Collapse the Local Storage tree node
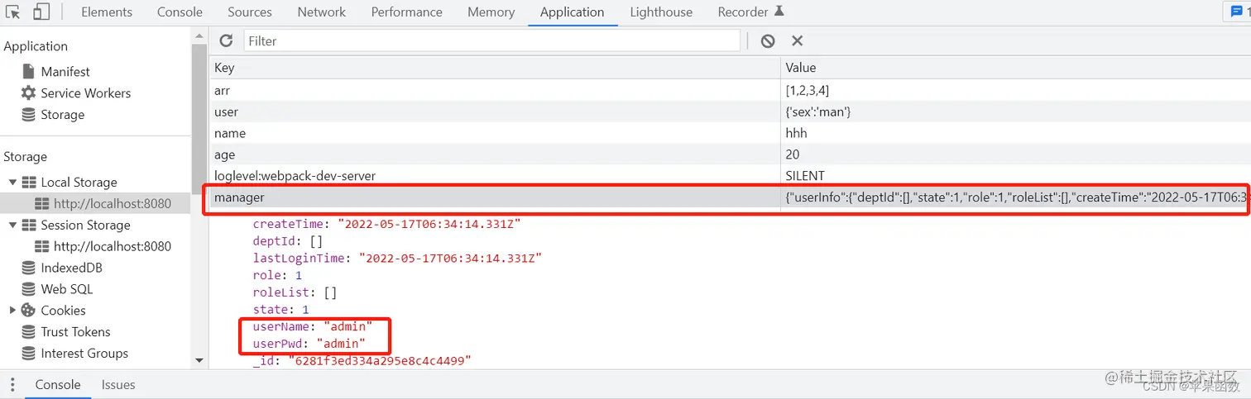Image resolution: width=1251 pixels, height=399 pixels. click(12, 182)
